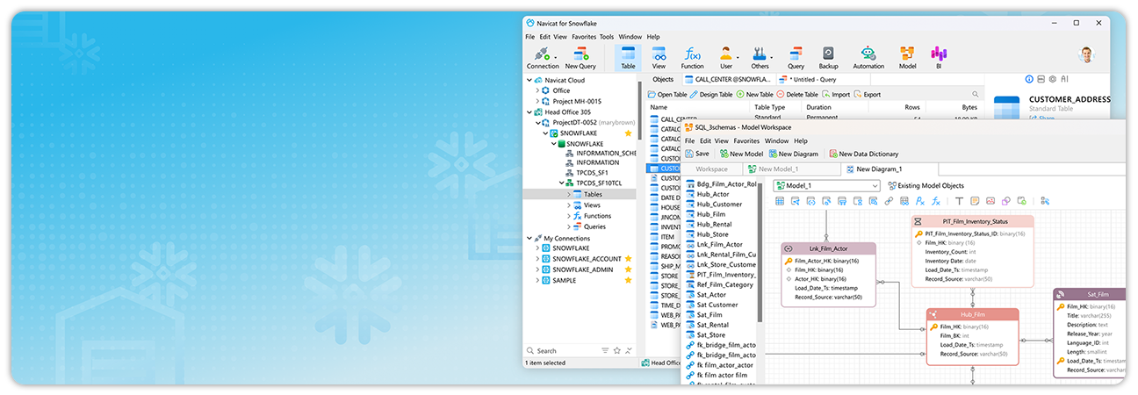Select the image tool in diagram toolbar
1138x395 pixels.
(990, 201)
